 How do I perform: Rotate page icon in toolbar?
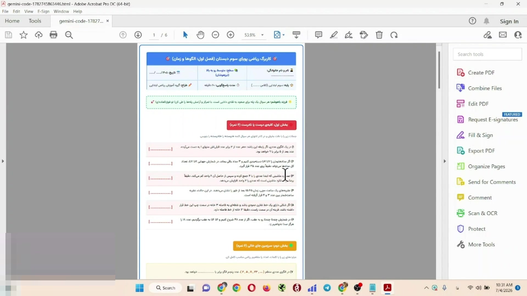point(394,35)
